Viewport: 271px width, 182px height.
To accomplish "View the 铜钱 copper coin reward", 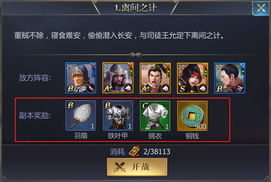I will coord(192,115).
